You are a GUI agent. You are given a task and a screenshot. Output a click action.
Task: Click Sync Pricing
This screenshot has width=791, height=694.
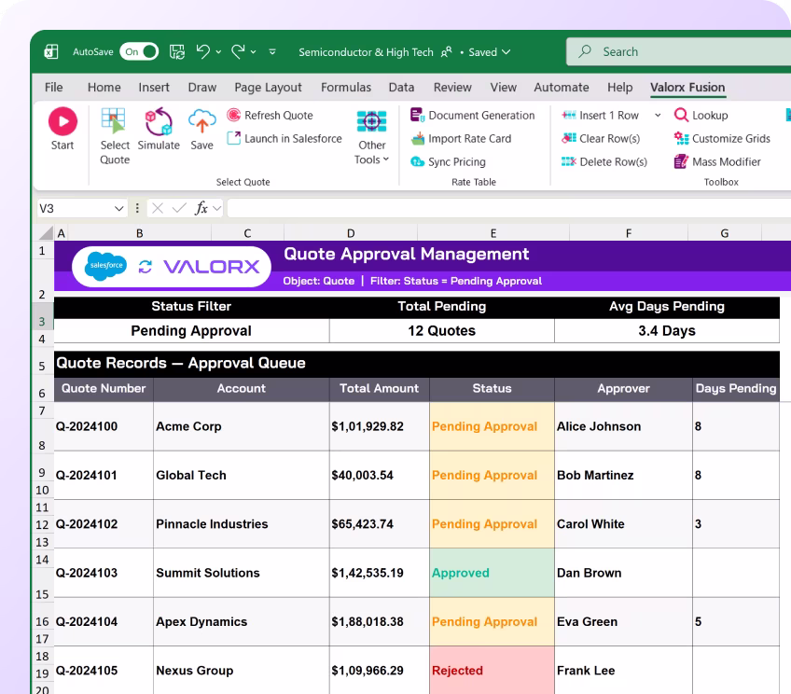[x=448, y=161]
